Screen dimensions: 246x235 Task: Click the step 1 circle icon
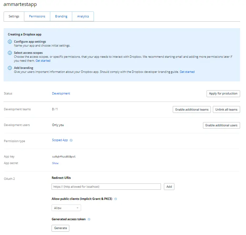10,42
